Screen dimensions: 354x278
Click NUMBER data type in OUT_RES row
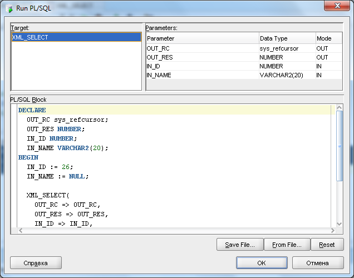click(287, 57)
